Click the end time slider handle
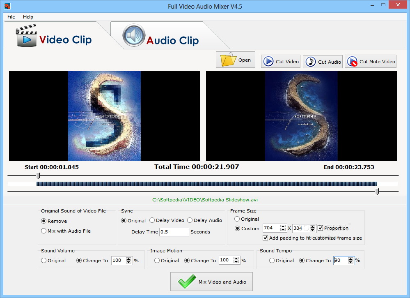The width and height of the screenshot is (410, 298). pyautogui.click(x=377, y=192)
